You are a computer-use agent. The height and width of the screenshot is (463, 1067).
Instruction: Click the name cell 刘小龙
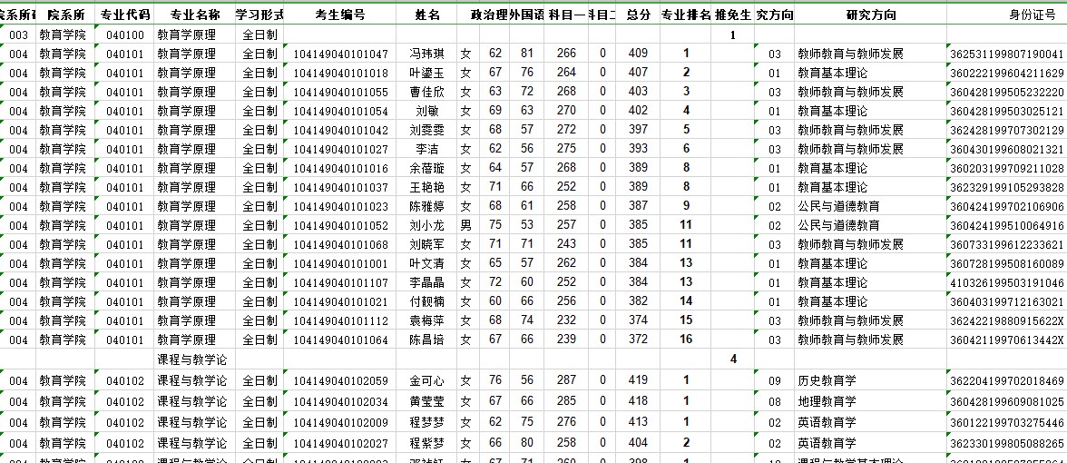click(x=426, y=226)
